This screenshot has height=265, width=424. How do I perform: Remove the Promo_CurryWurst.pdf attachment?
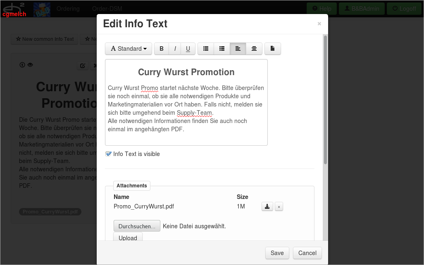tap(279, 206)
